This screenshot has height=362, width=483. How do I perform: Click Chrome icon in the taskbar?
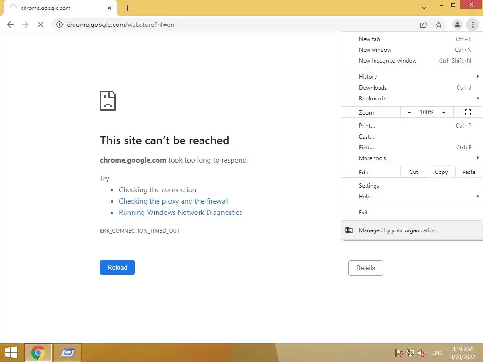coord(38,353)
